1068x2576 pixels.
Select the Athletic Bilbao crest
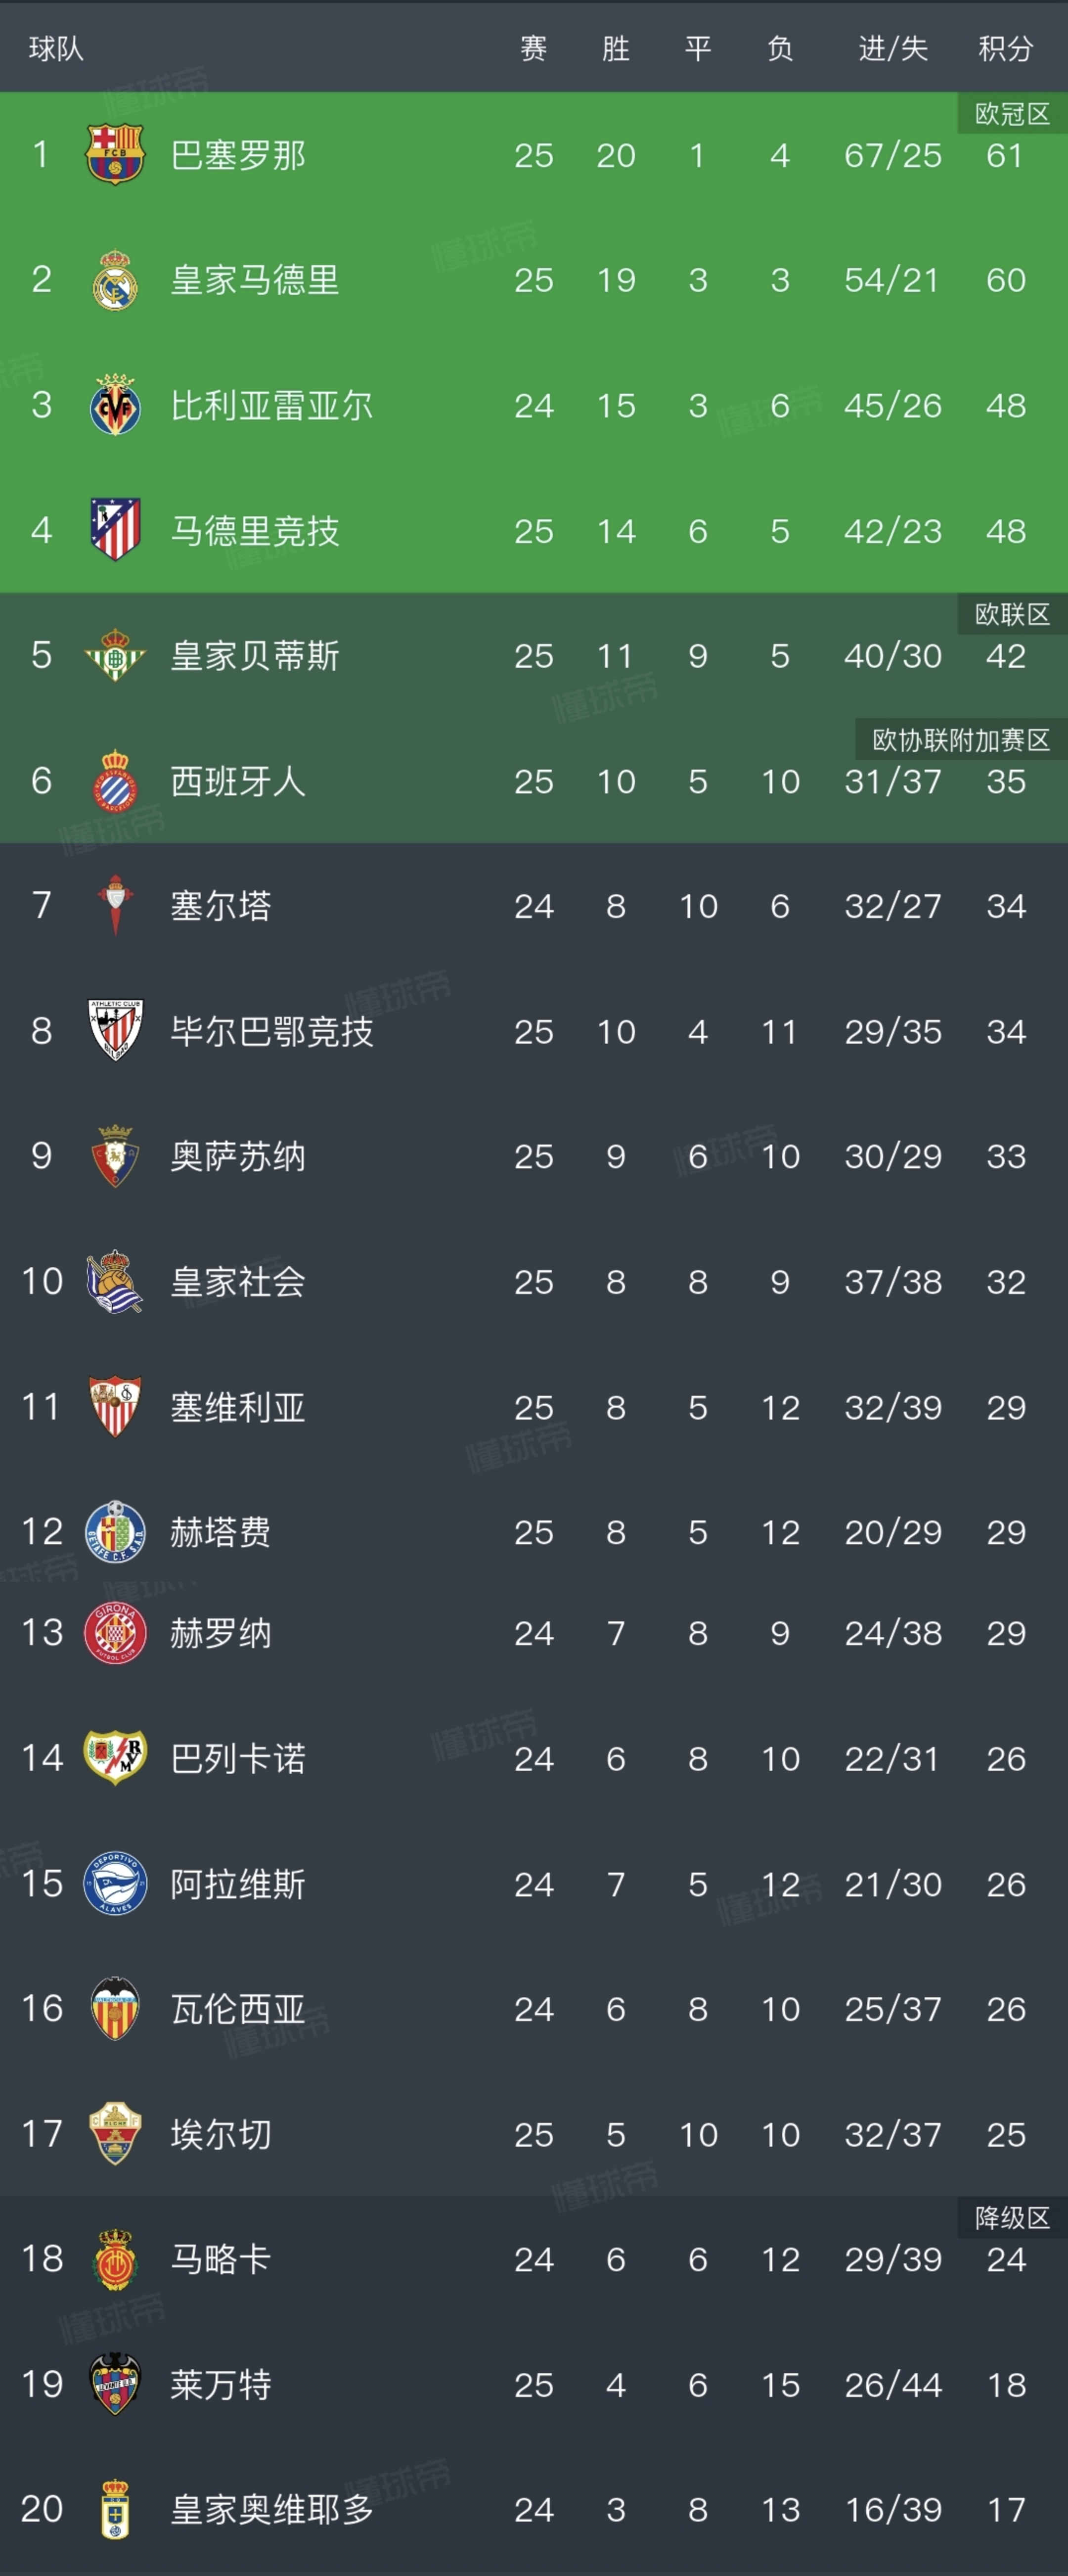(115, 1030)
